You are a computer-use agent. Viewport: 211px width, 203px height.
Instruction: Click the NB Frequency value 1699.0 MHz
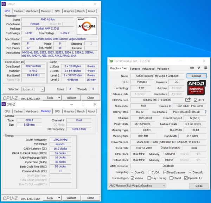tap(79, 129)
